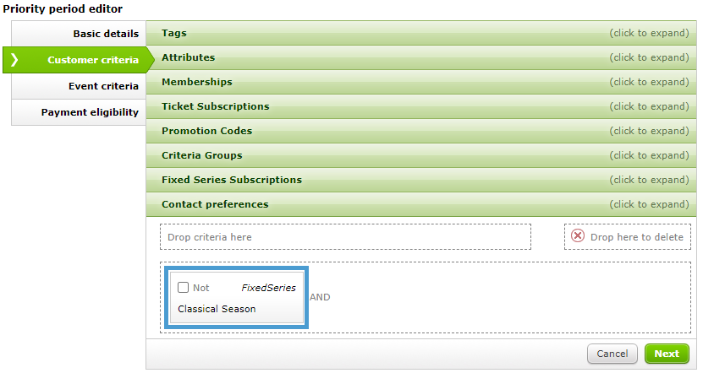Expand the Tags section
This screenshot has width=703, height=373.
click(421, 33)
